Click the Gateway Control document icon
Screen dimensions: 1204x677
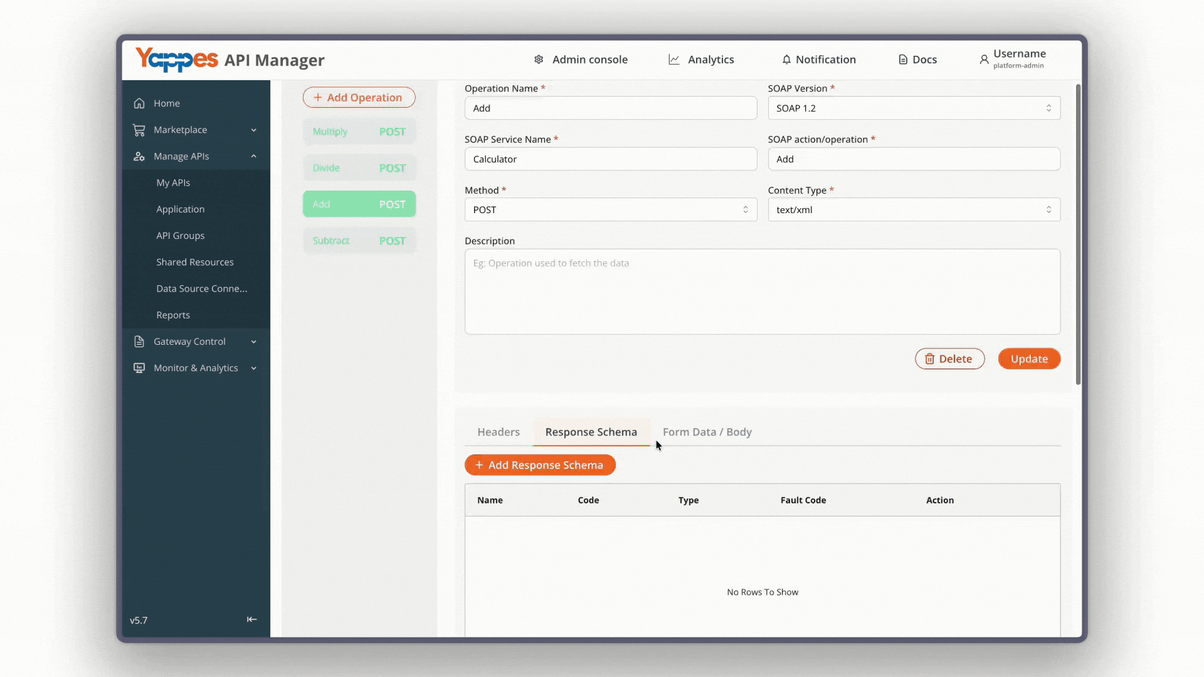[x=139, y=342]
